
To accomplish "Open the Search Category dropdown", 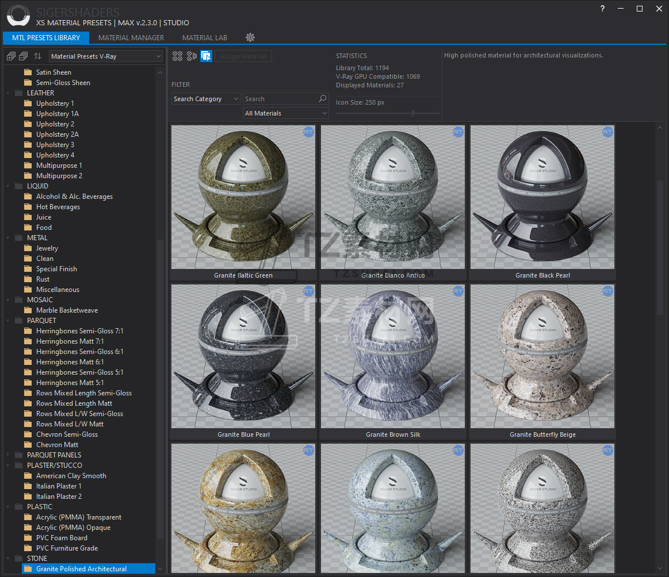I will click(206, 99).
